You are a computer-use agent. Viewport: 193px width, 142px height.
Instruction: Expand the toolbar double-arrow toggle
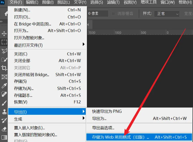pyautogui.click(x=1, y=21)
